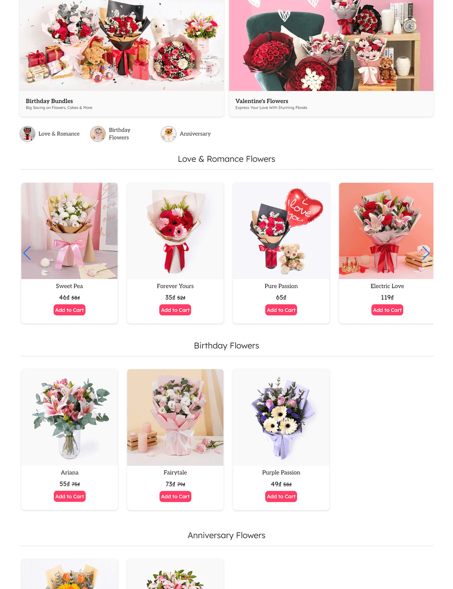Add Electric Love to cart
Image resolution: width=453 pixels, height=589 pixels.
[x=387, y=310]
